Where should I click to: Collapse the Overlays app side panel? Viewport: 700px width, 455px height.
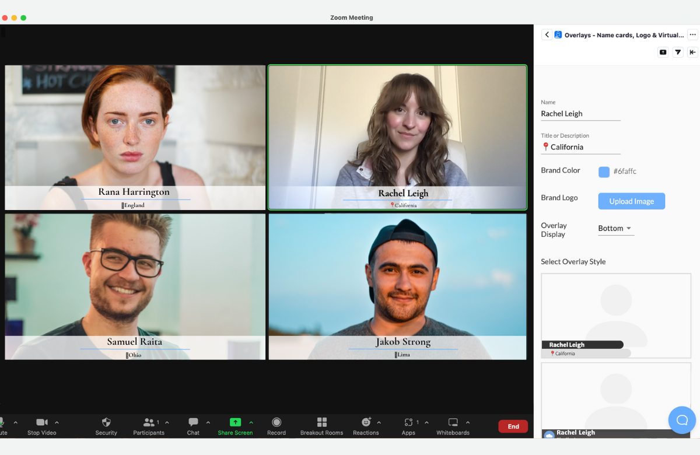click(x=692, y=52)
